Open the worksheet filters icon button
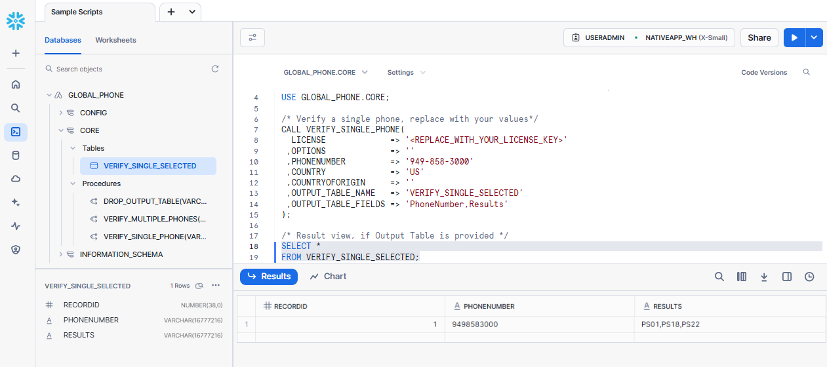This screenshot has height=367, width=827. [x=252, y=38]
